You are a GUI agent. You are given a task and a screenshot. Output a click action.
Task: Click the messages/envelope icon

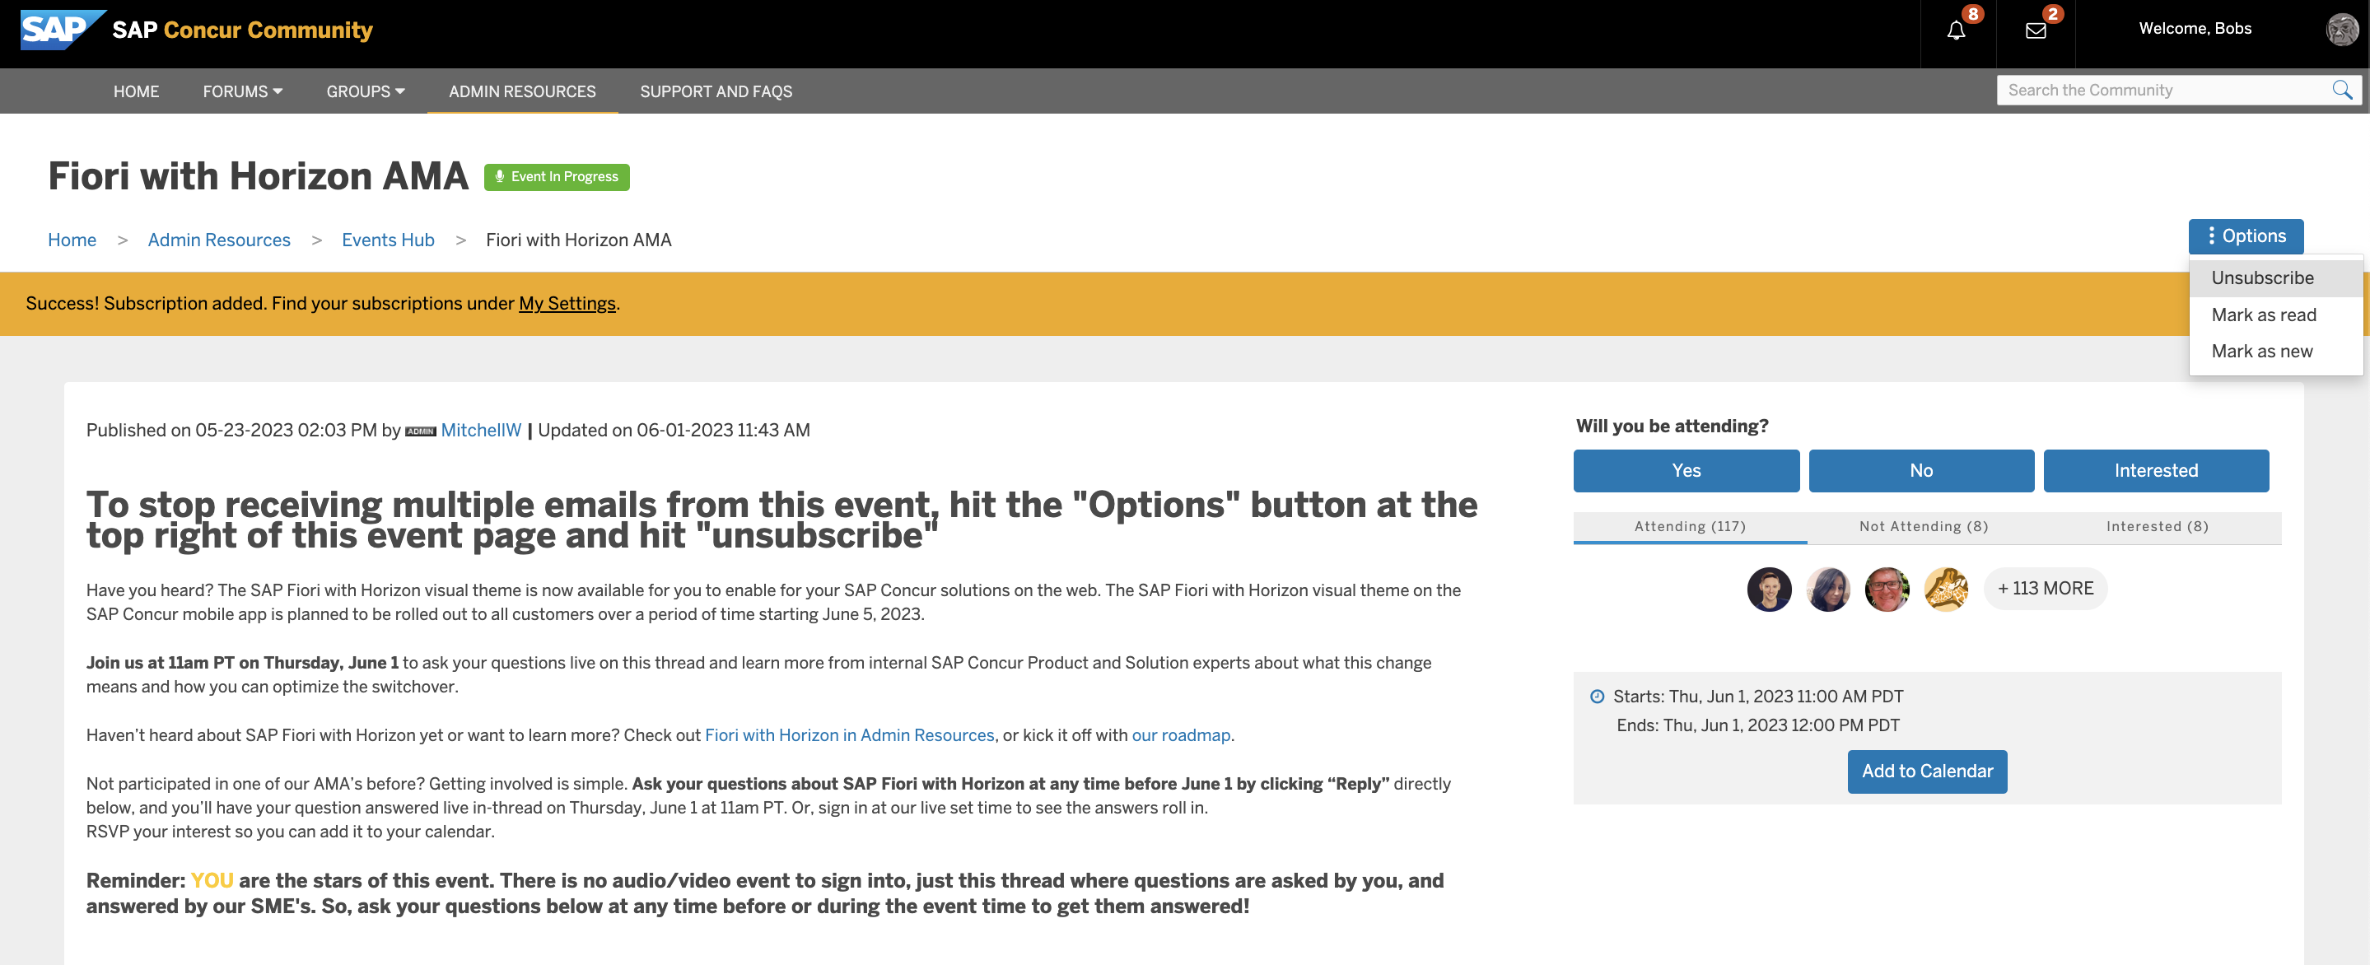point(2036,29)
